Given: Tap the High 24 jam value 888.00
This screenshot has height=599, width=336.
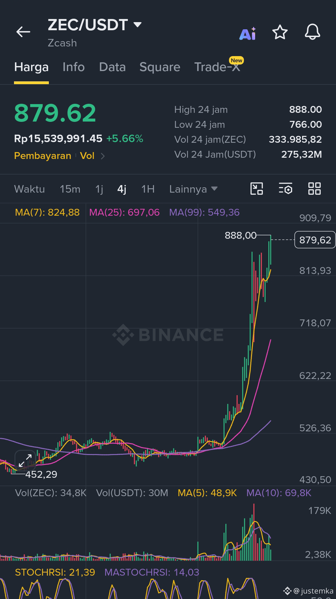Looking at the screenshot, I should click(x=306, y=109).
